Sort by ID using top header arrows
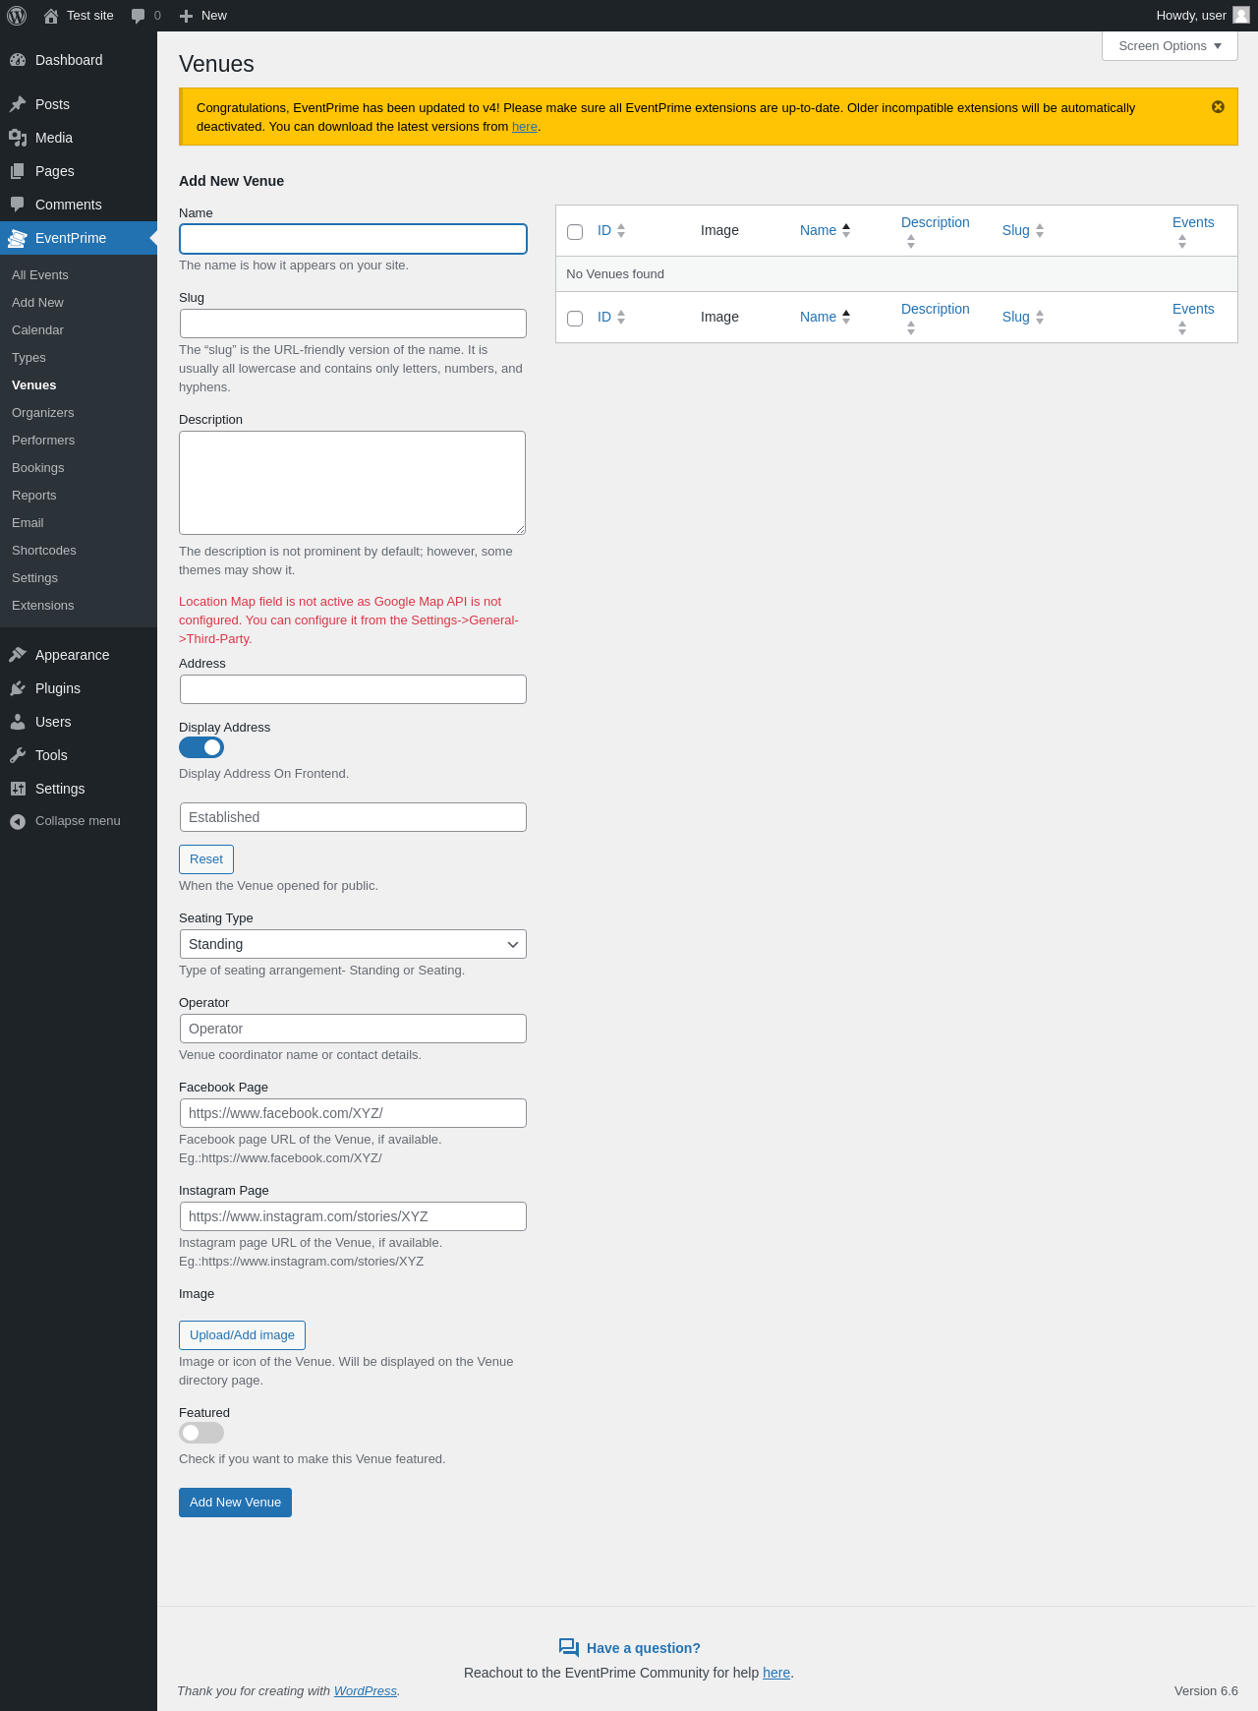Screen dimensions: 1258x1711 [621, 231]
